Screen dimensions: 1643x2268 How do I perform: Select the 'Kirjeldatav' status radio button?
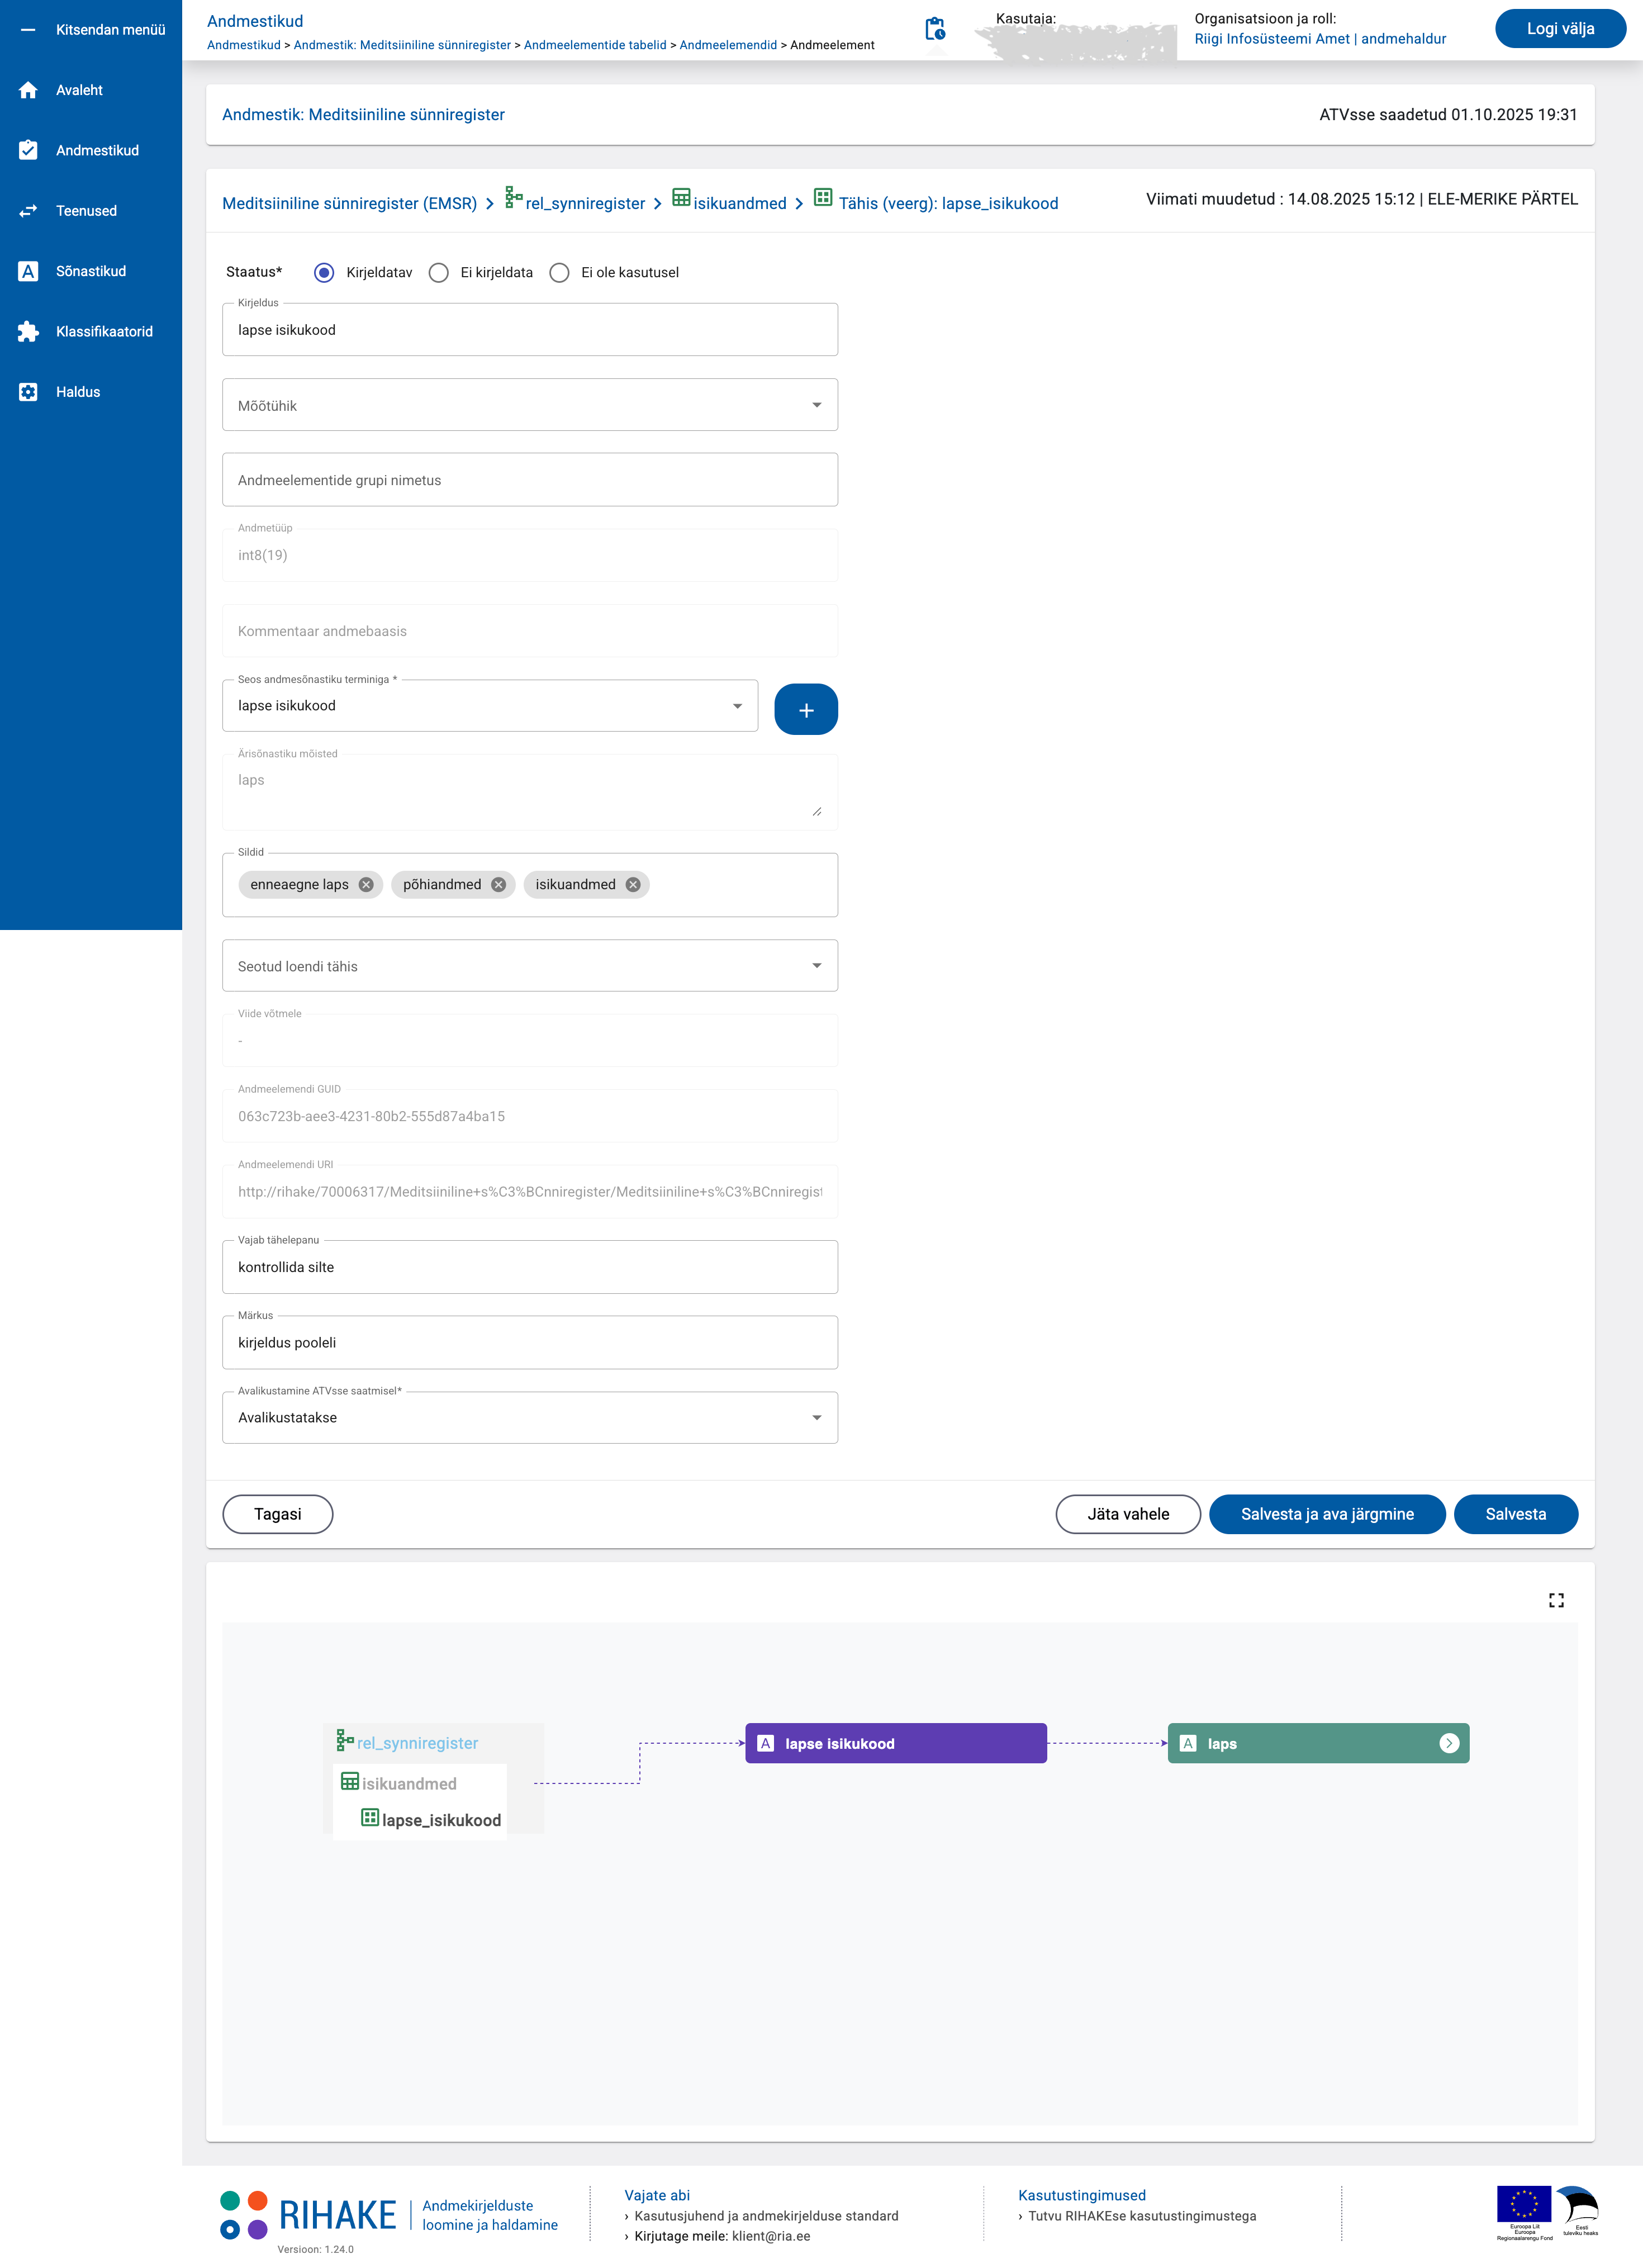tap(324, 273)
